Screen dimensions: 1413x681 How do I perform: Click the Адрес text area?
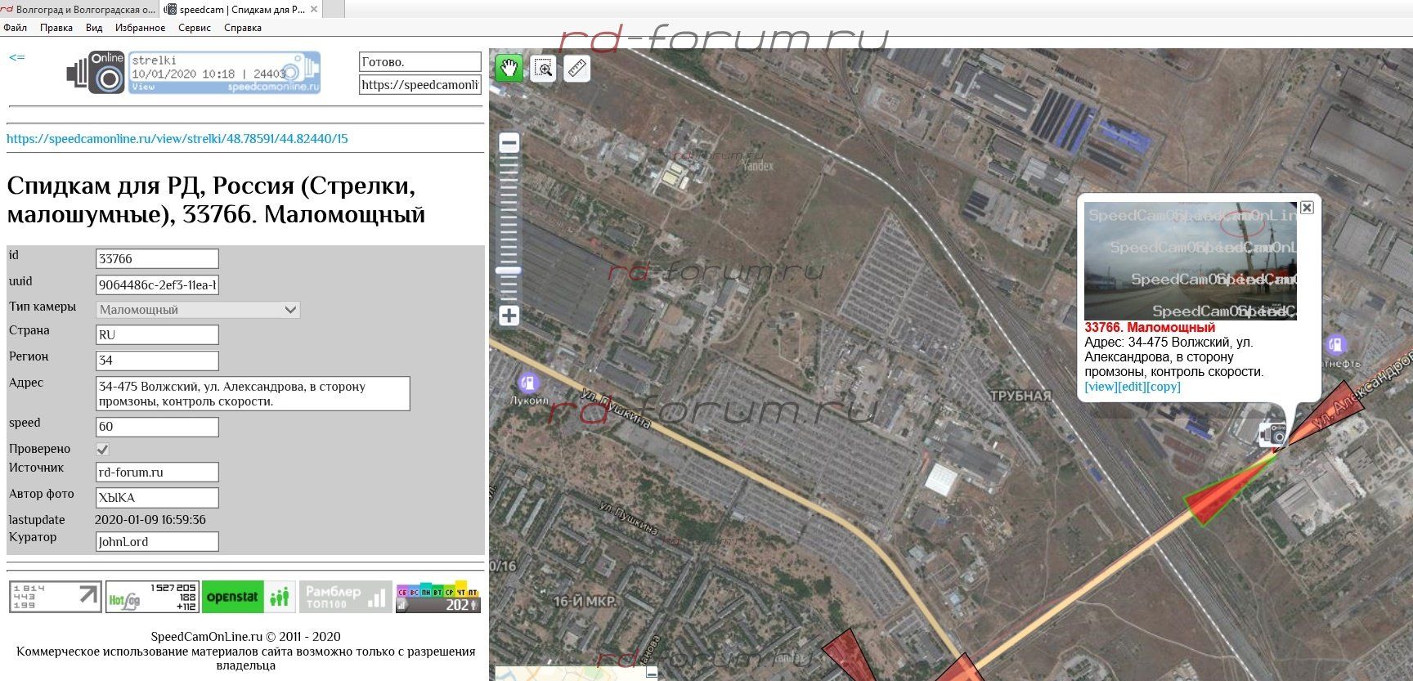(253, 394)
